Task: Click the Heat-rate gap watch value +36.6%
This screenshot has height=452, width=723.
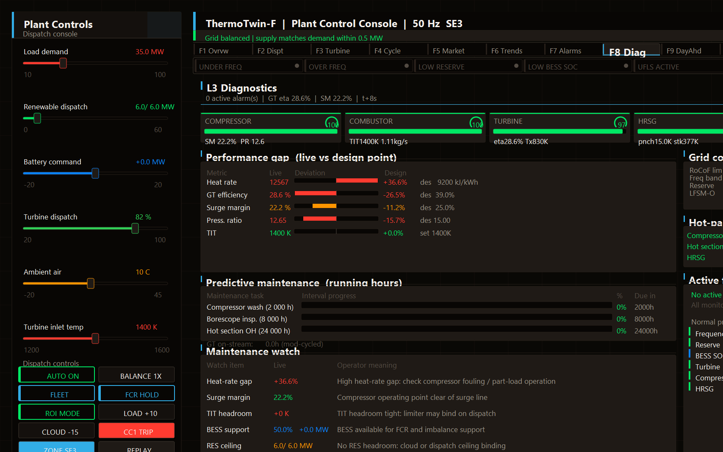Action: coord(286,381)
